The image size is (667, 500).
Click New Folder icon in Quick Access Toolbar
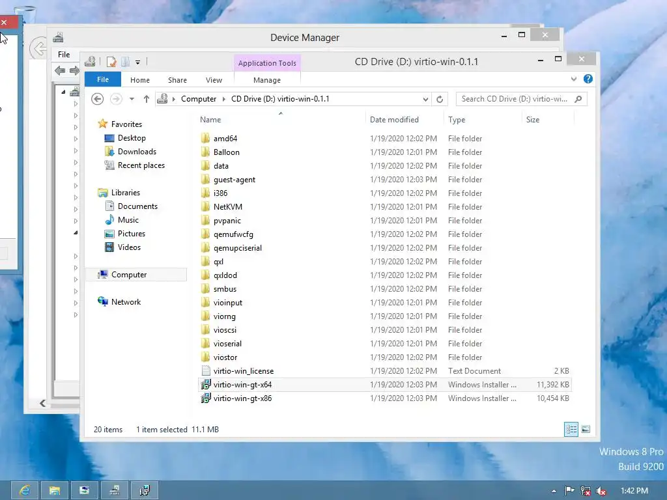125,62
